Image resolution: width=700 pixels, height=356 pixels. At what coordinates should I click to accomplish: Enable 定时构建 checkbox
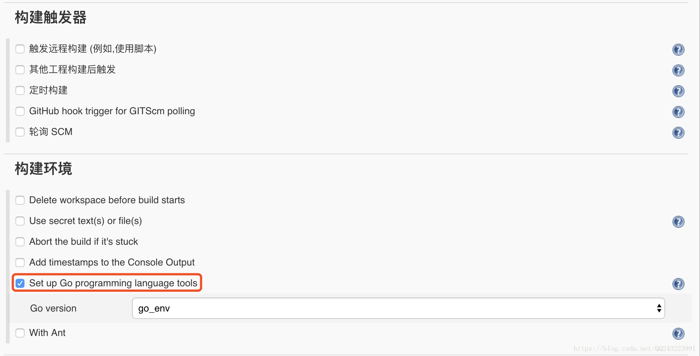[x=20, y=90]
